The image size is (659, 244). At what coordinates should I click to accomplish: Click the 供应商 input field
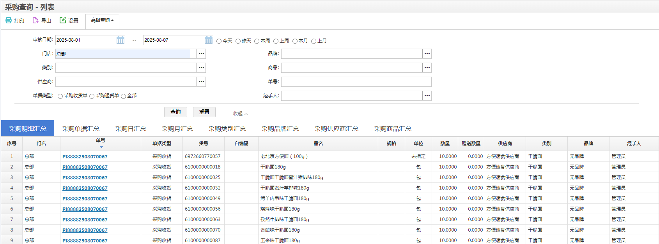pos(126,82)
